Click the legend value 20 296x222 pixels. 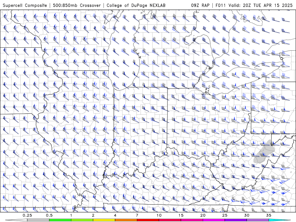203,215
